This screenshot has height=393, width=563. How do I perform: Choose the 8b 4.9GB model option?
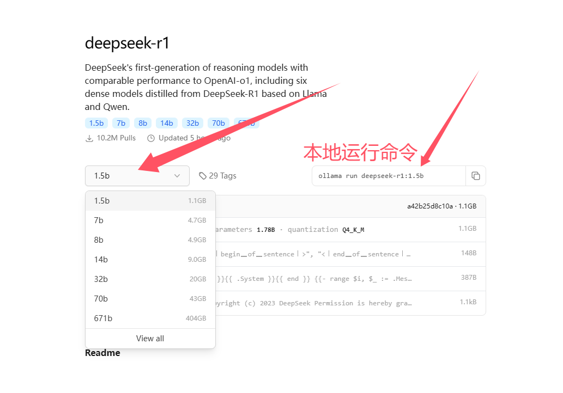[150, 240]
